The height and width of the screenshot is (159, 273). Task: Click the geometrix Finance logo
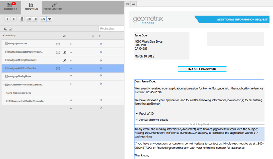[148, 20]
